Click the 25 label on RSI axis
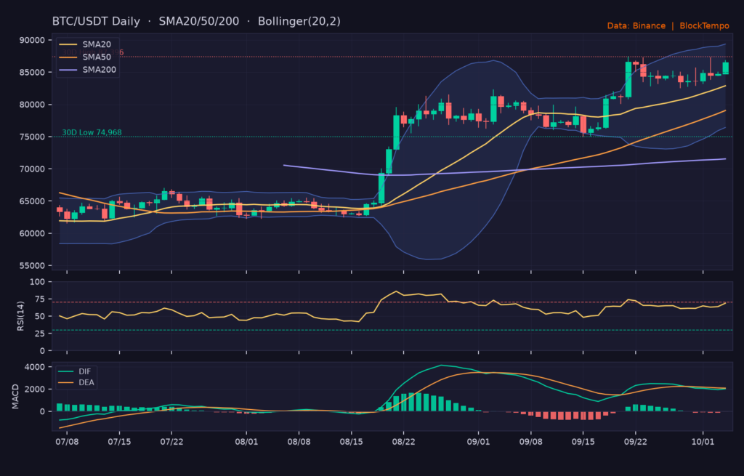Viewport: 744px width, 476px height. click(41, 334)
